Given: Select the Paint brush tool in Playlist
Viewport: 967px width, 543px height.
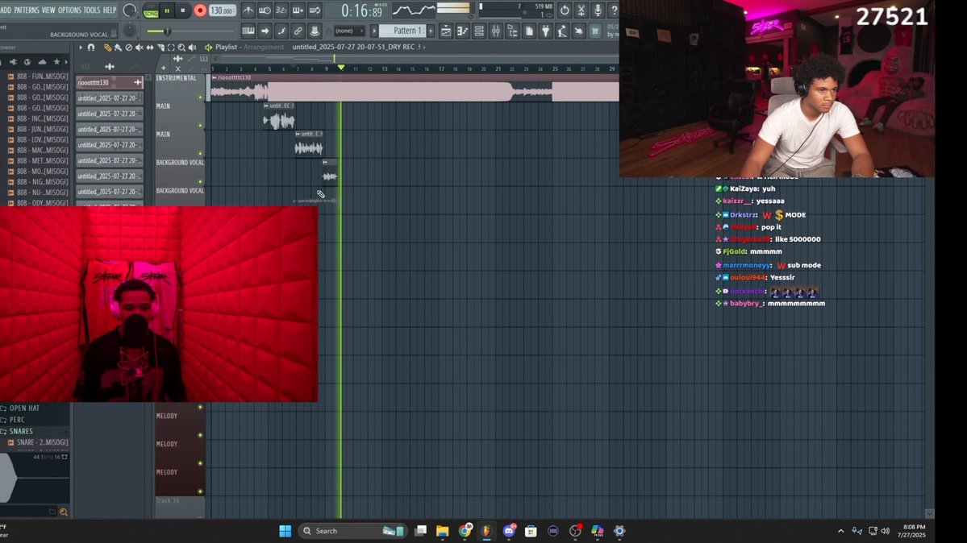Looking at the screenshot, I should tap(118, 48).
